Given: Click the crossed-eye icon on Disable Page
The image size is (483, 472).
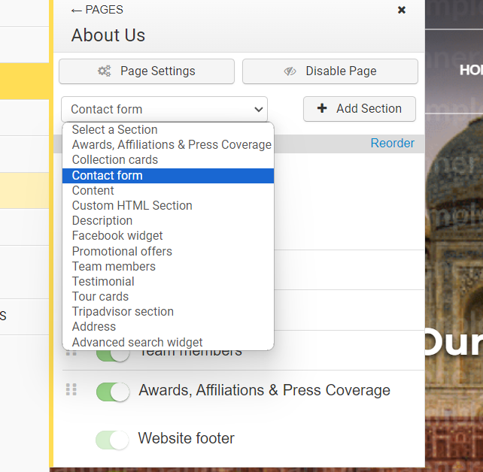Looking at the screenshot, I should [x=290, y=71].
